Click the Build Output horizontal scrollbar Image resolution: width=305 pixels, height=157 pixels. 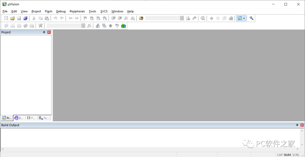tap(150, 149)
